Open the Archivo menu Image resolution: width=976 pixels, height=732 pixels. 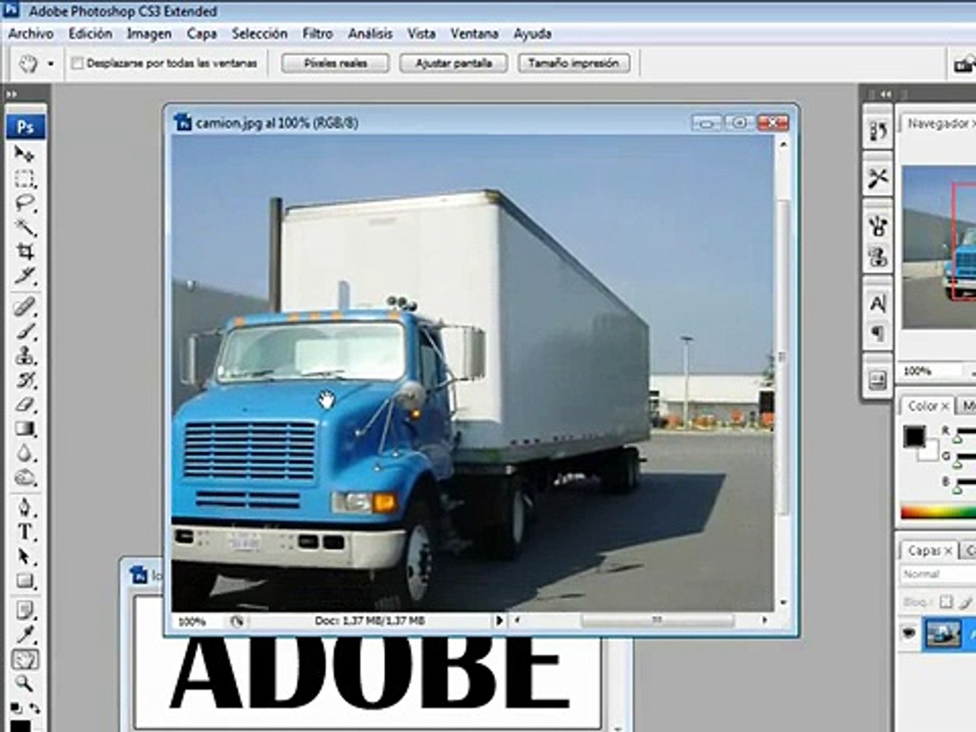pos(30,33)
